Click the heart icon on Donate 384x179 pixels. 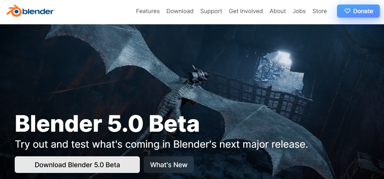[x=347, y=11]
